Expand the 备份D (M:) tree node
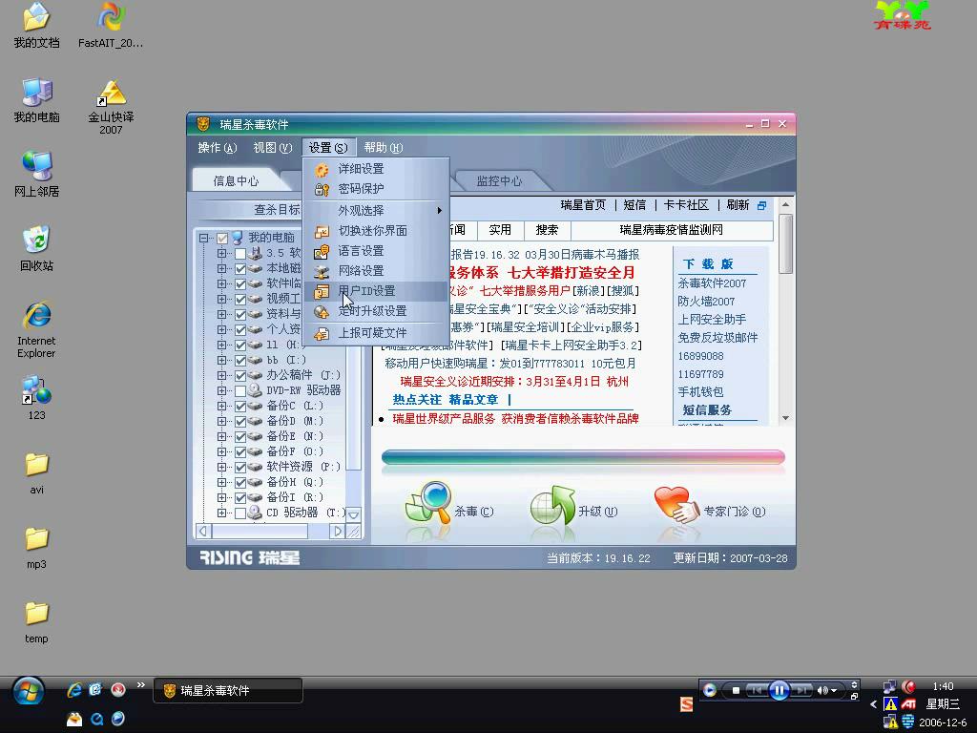The width and height of the screenshot is (977, 733). pos(221,421)
